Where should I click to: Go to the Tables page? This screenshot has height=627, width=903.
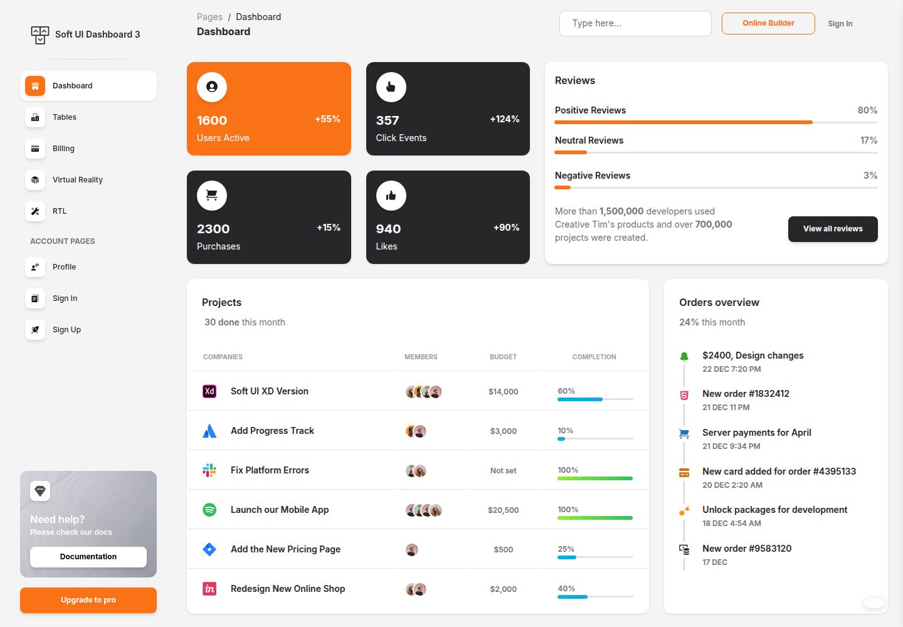pos(88,117)
